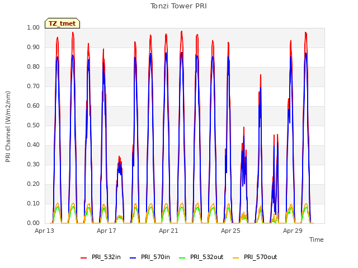Screen dimensions: 358x268
Task: Click the 0.80 y-axis tick label
Action: click(34, 67)
